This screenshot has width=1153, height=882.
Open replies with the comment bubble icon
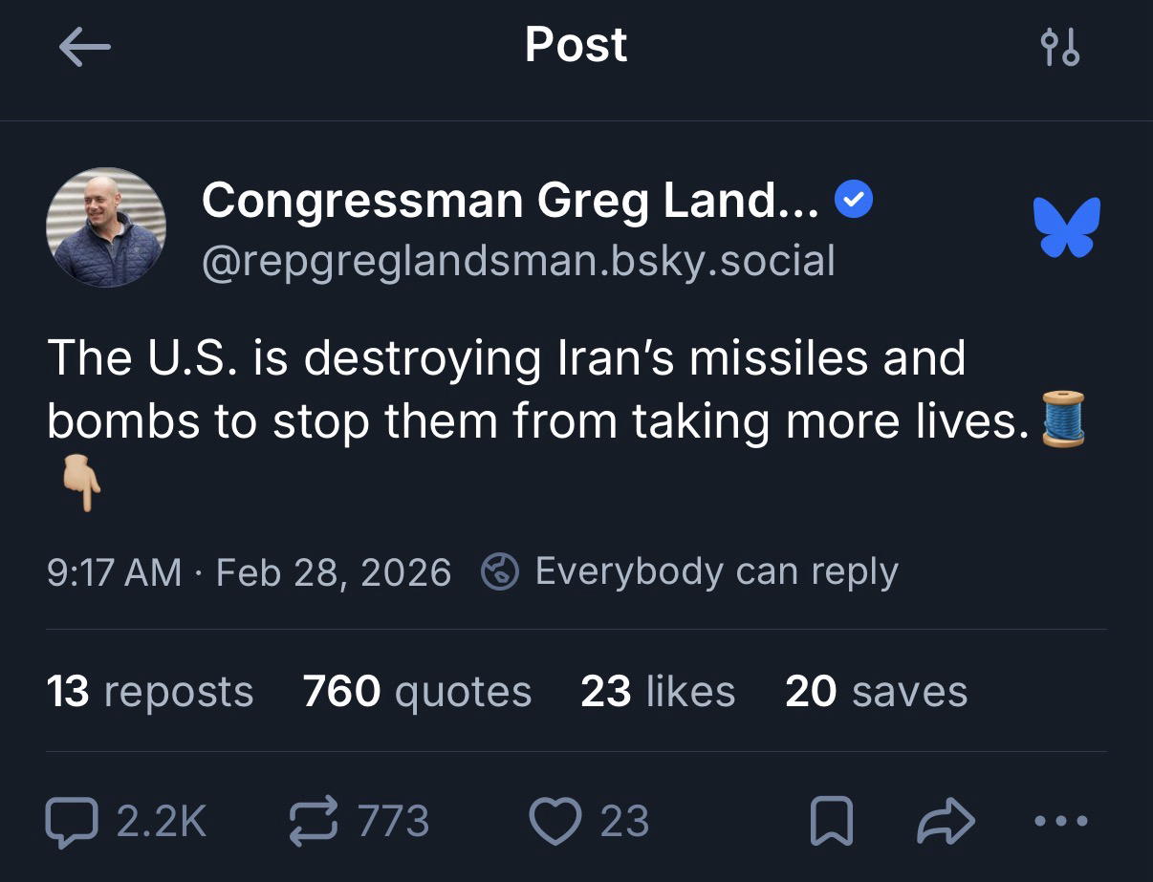(73, 821)
